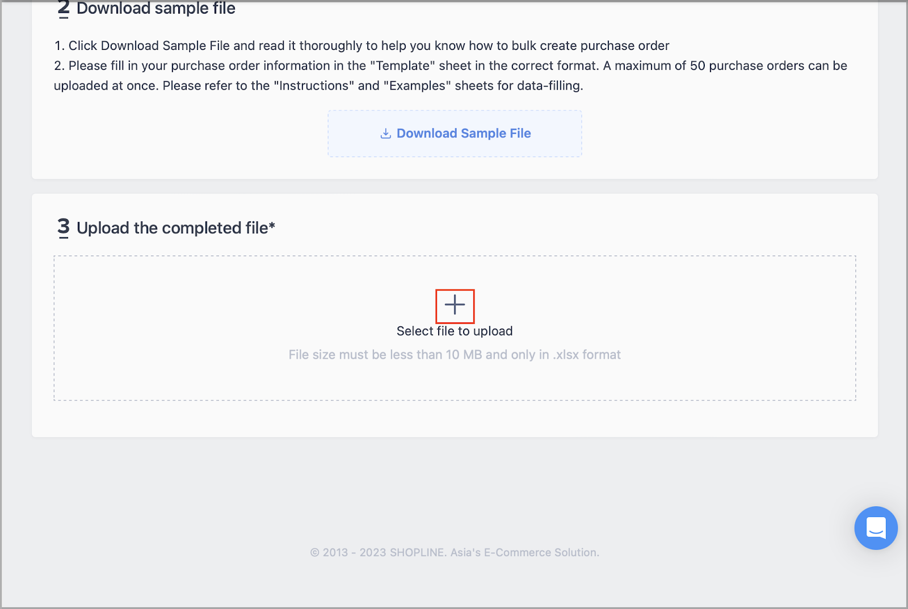Click the Download Sample File button

(455, 133)
